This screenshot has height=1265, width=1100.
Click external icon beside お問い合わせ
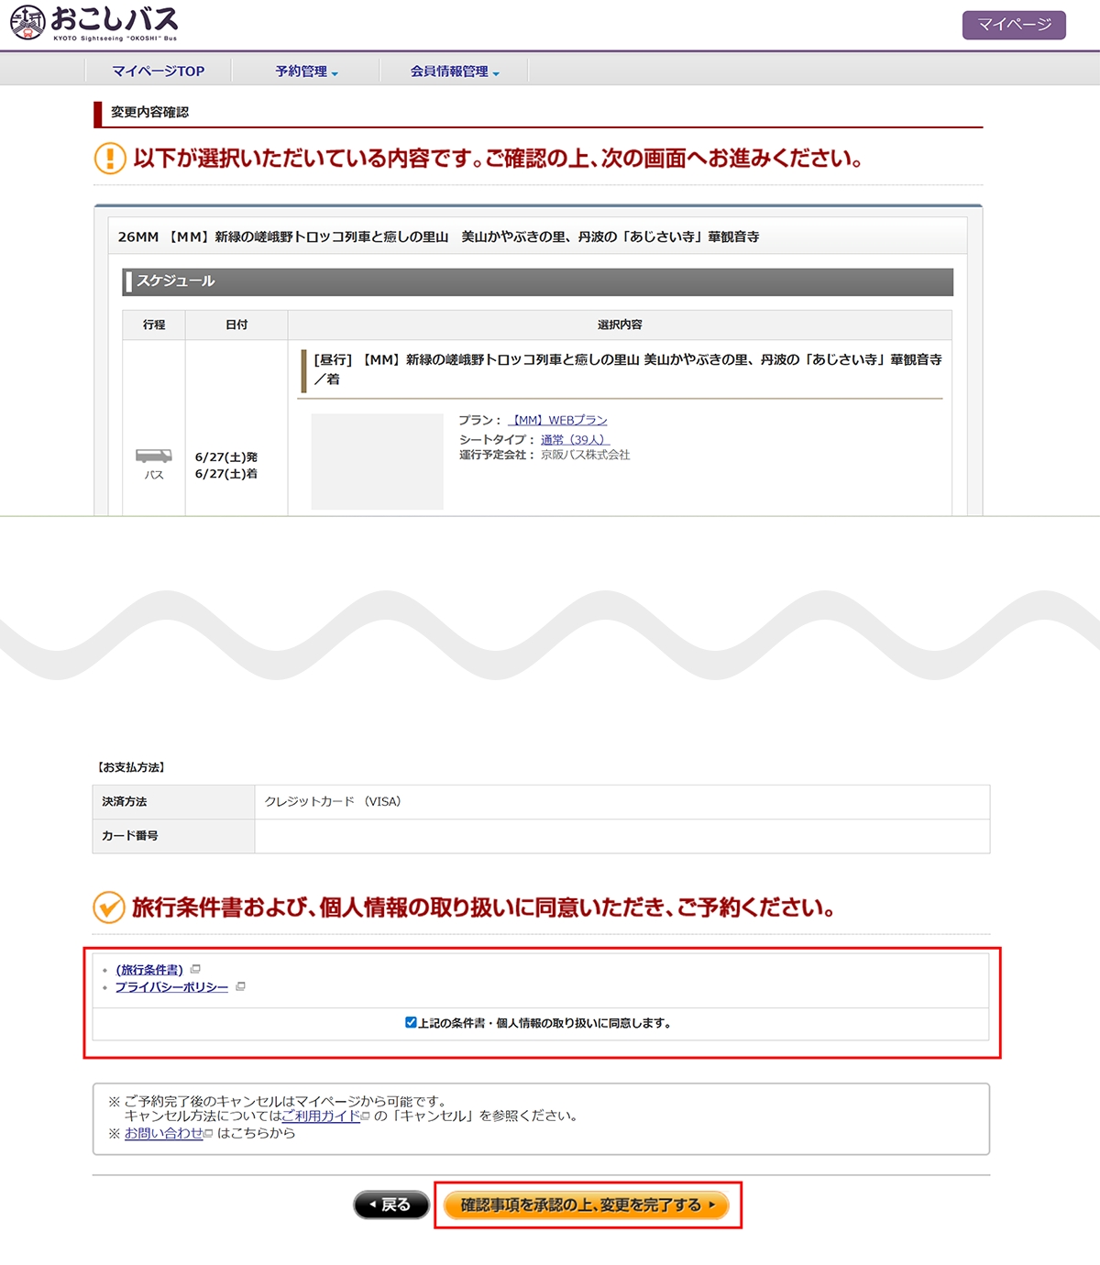pyautogui.click(x=208, y=1134)
